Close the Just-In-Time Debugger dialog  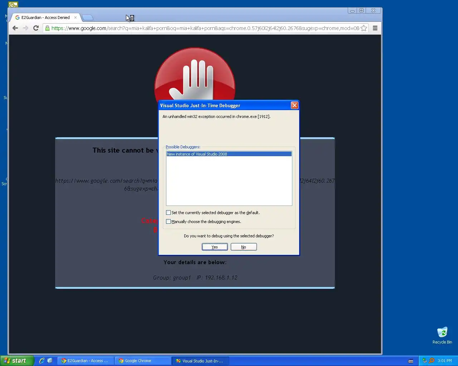294,105
